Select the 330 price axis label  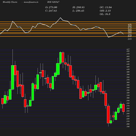tap(128, 90)
